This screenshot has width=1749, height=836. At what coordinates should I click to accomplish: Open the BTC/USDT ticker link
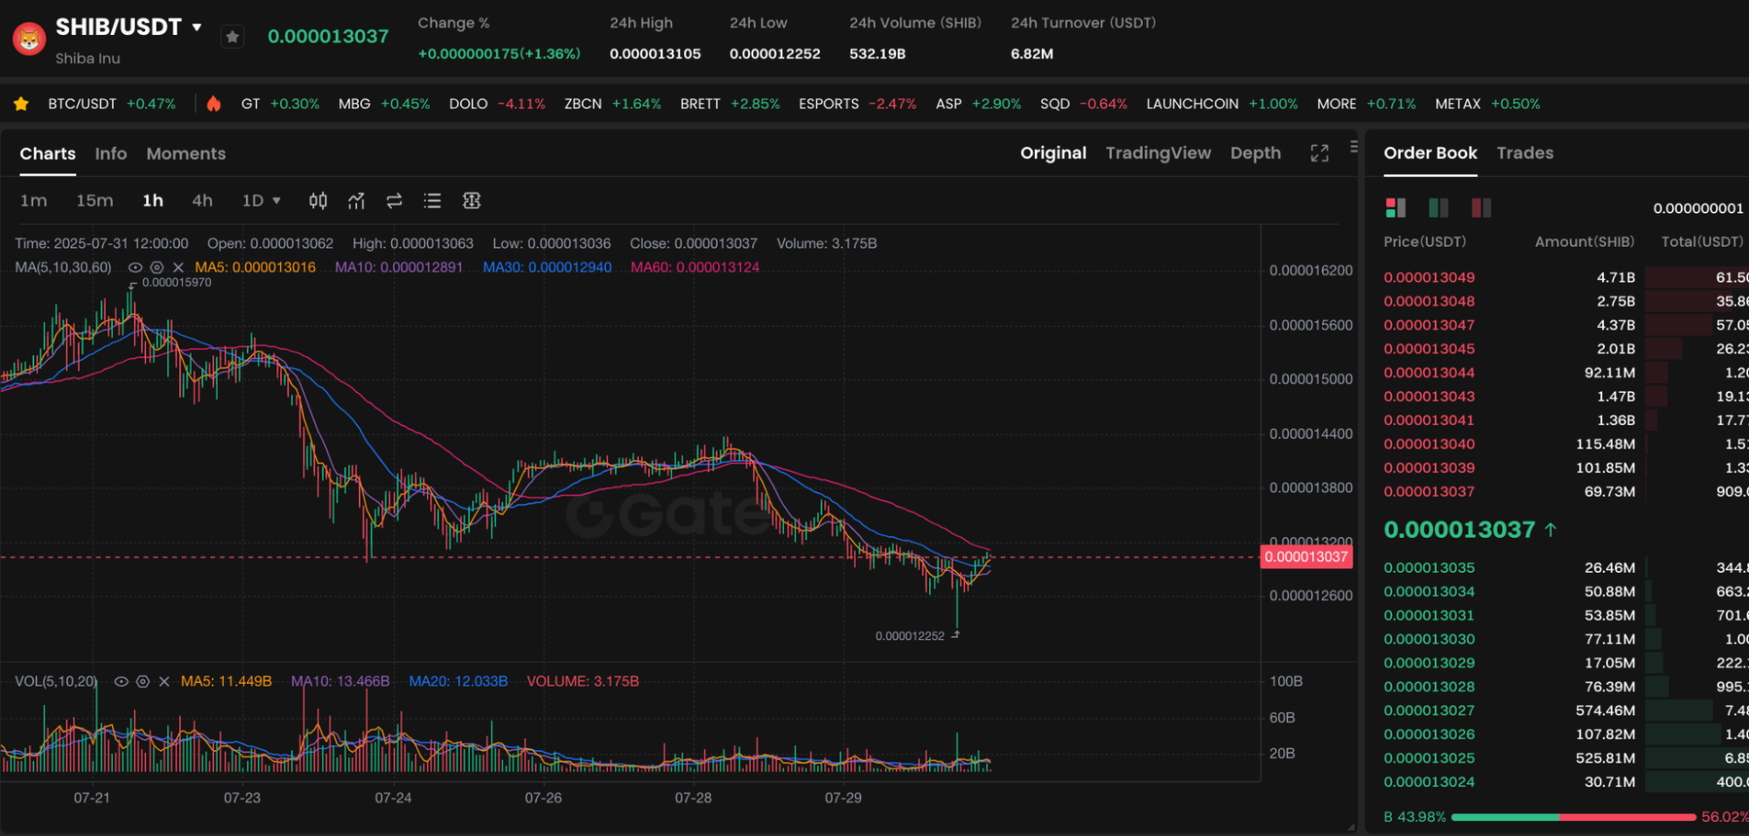112,104
